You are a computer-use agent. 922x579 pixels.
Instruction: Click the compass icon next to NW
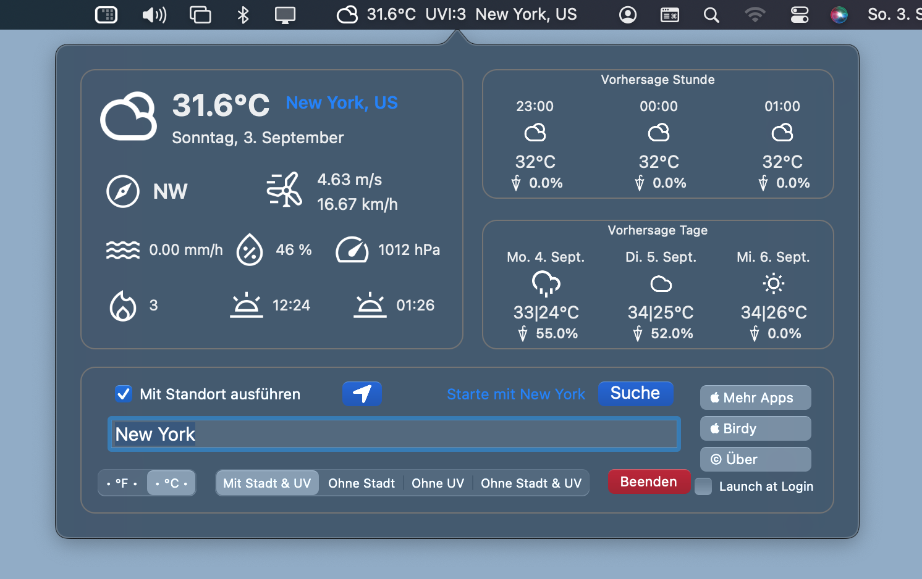click(123, 191)
